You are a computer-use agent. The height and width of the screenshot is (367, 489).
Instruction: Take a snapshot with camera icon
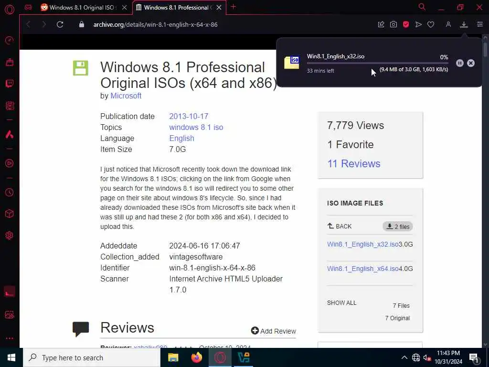(x=393, y=24)
